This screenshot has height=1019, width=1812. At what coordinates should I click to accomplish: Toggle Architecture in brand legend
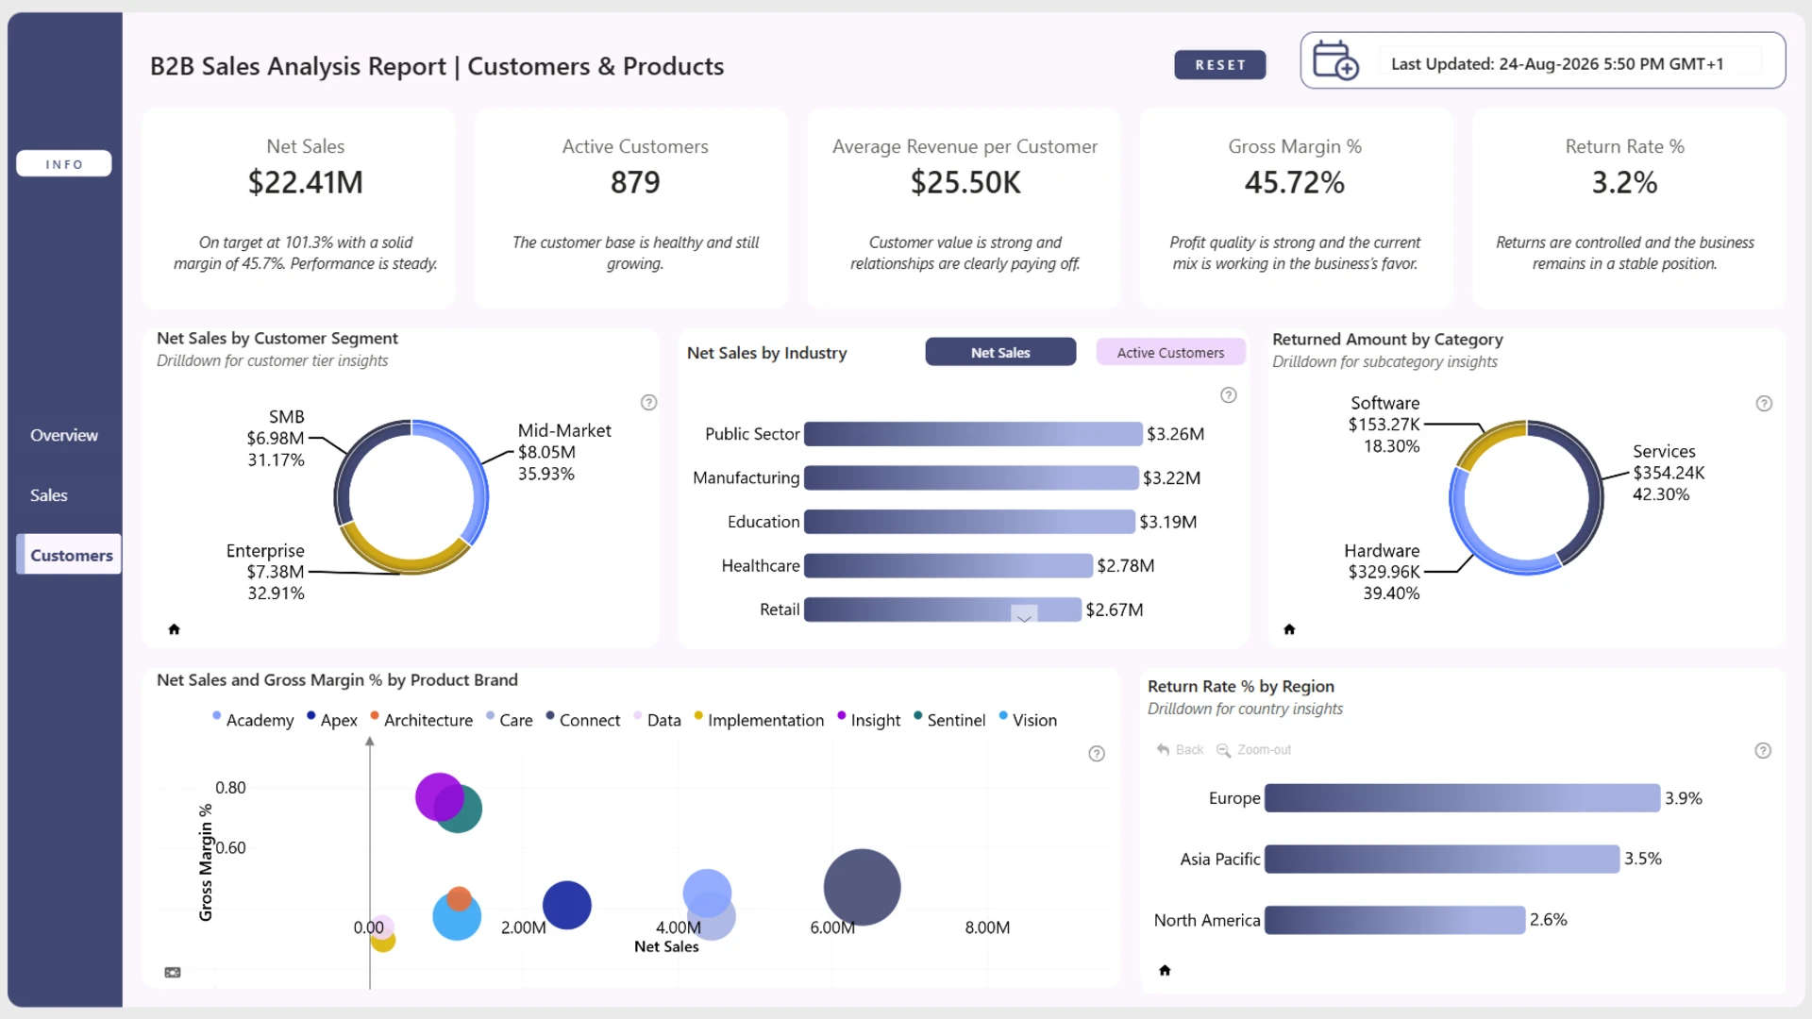pyautogui.click(x=421, y=720)
